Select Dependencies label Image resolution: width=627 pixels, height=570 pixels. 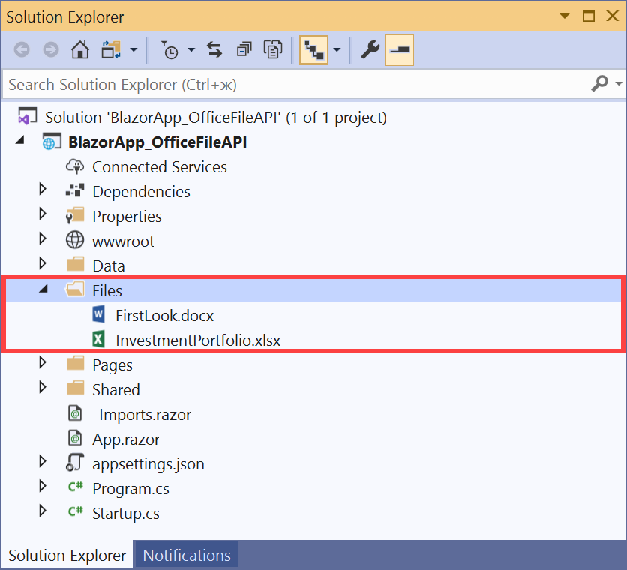tap(141, 192)
